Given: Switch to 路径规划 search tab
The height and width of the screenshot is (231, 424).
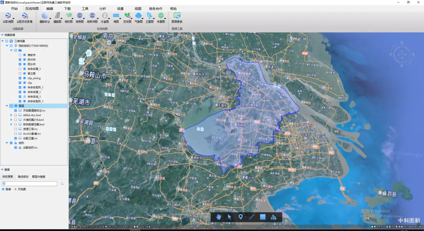Looking at the screenshot, I should [x=23, y=177].
